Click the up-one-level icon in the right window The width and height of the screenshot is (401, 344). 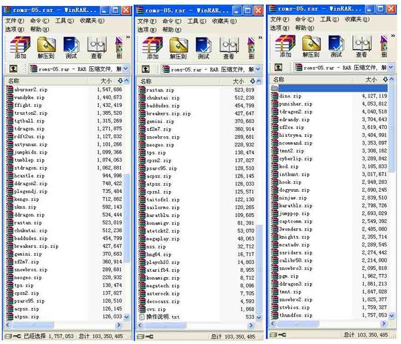click(278, 67)
